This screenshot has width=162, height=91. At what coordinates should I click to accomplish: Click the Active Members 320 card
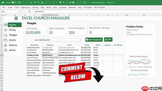pos(77,31)
